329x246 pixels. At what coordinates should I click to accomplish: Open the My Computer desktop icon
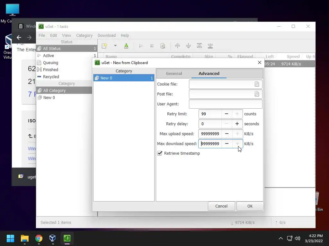pos(12,12)
